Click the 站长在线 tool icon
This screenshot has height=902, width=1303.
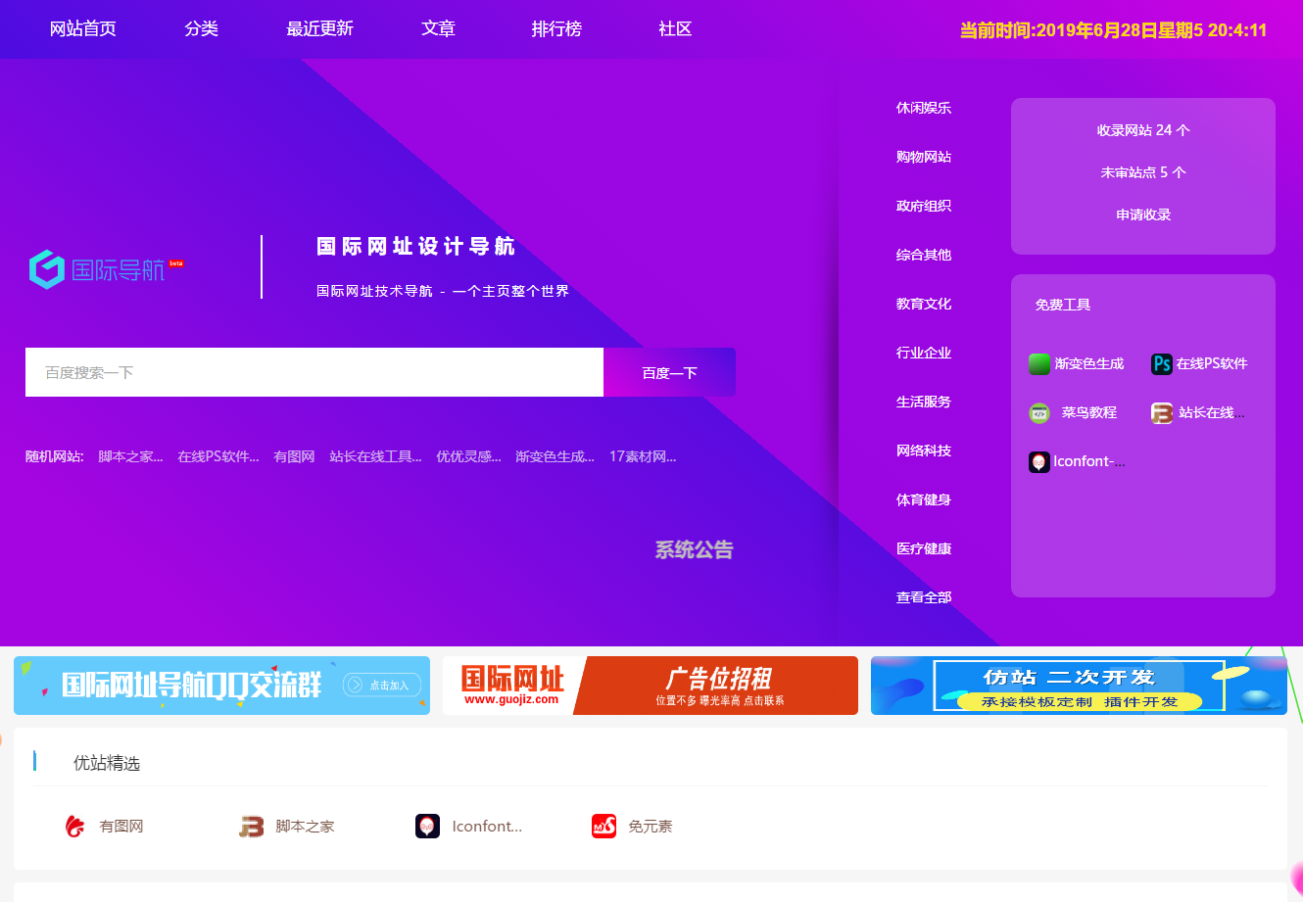pyautogui.click(x=1162, y=412)
